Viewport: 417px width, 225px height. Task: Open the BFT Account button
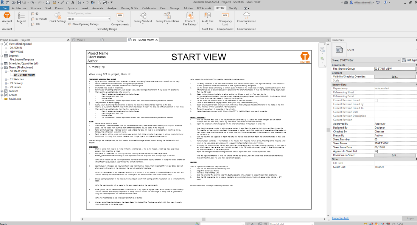[7, 18]
